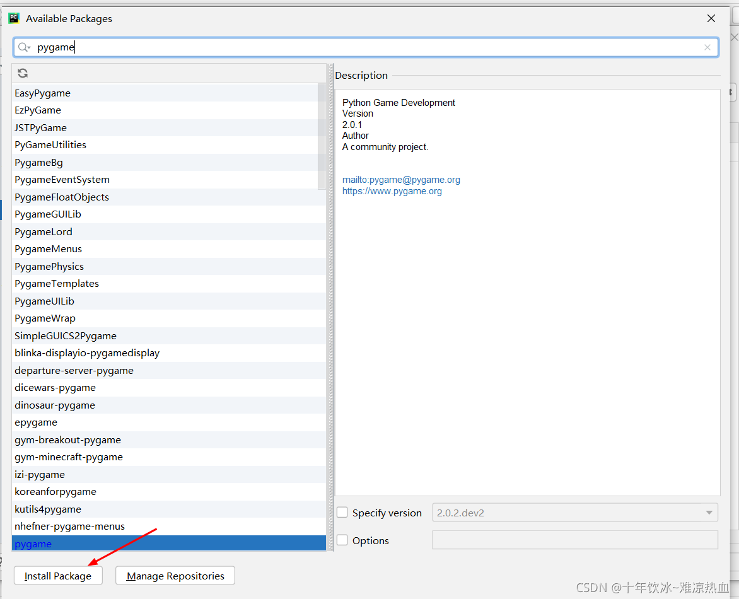The width and height of the screenshot is (739, 599).
Task: Clear the search field with the X icon
Action: [x=707, y=47]
